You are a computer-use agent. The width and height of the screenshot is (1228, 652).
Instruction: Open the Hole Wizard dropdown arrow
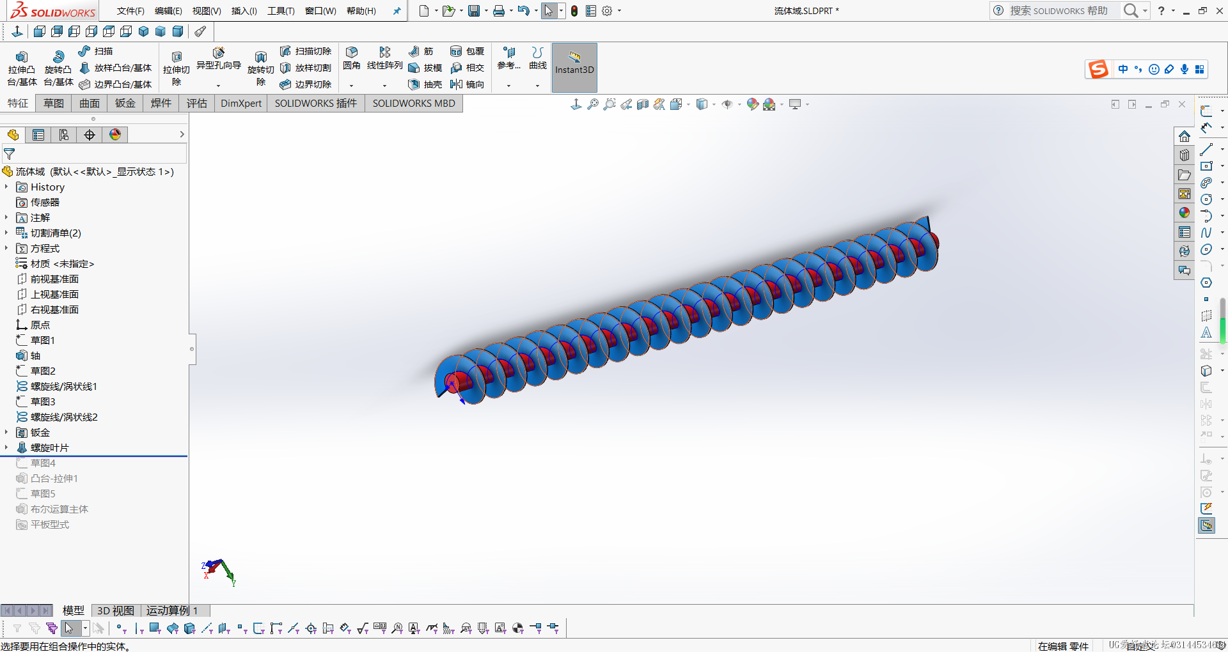(218, 86)
